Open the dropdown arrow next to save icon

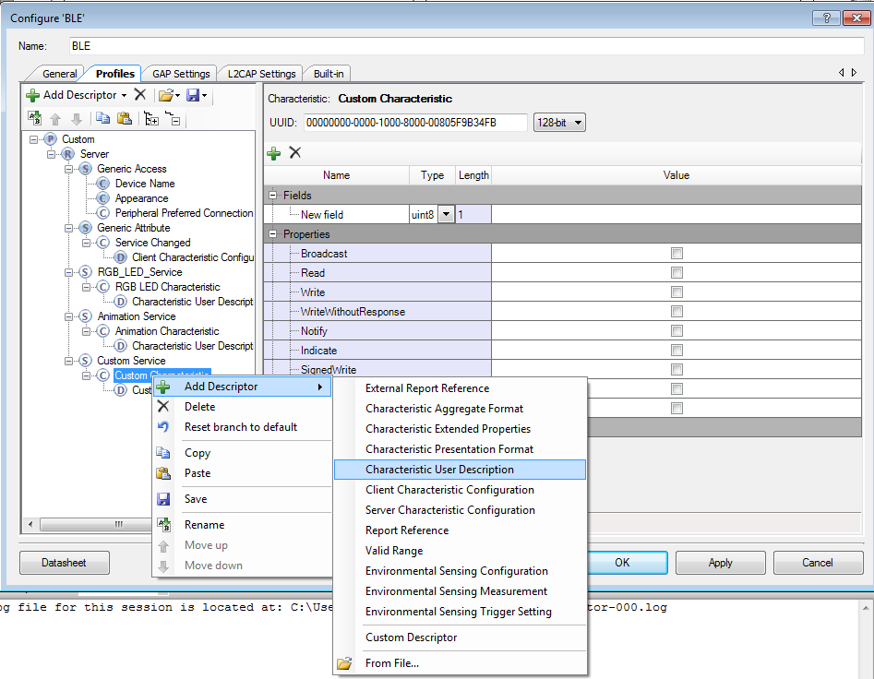pos(205,96)
